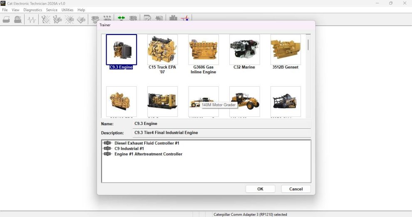Image resolution: width=412 pixels, height=217 pixels.
Task: Click the Trainer dialog title
Action: [105, 25]
